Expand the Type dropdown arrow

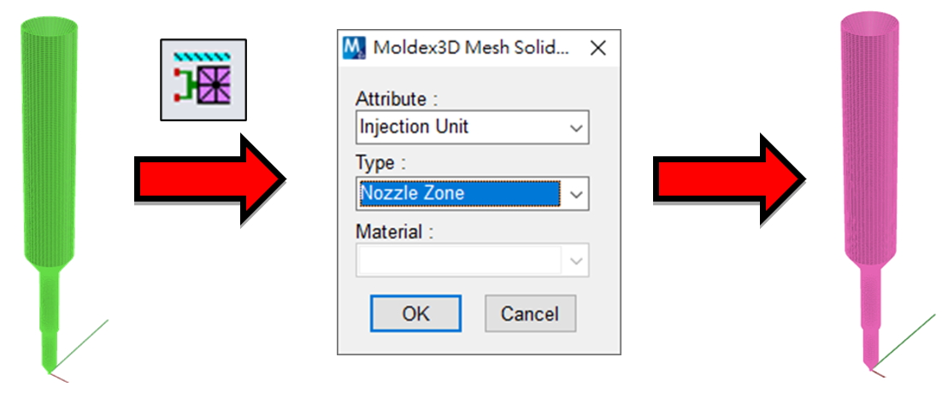(575, 194)
